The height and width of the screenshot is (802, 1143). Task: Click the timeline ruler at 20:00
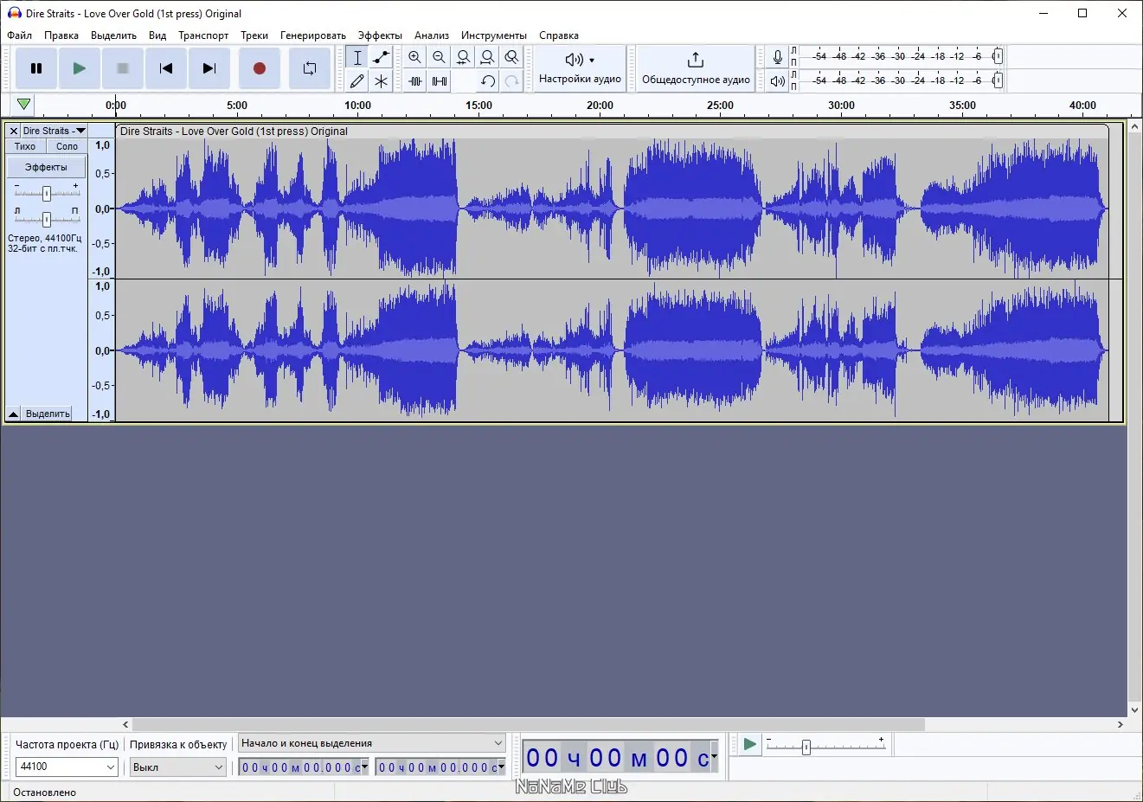(600, 105)
